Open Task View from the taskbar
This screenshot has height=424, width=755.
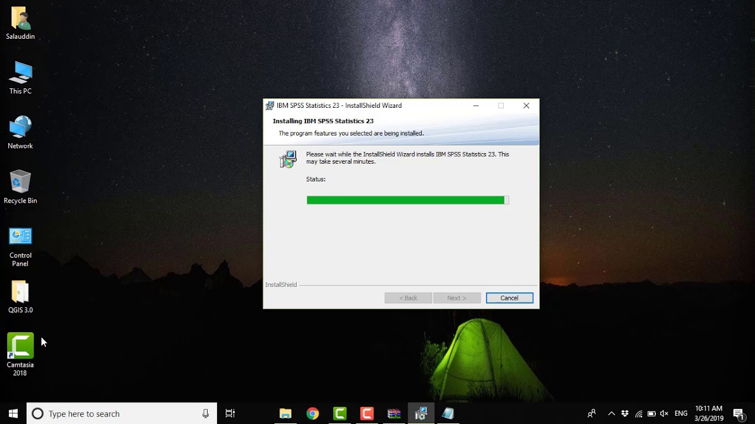(x=231, y=413)
